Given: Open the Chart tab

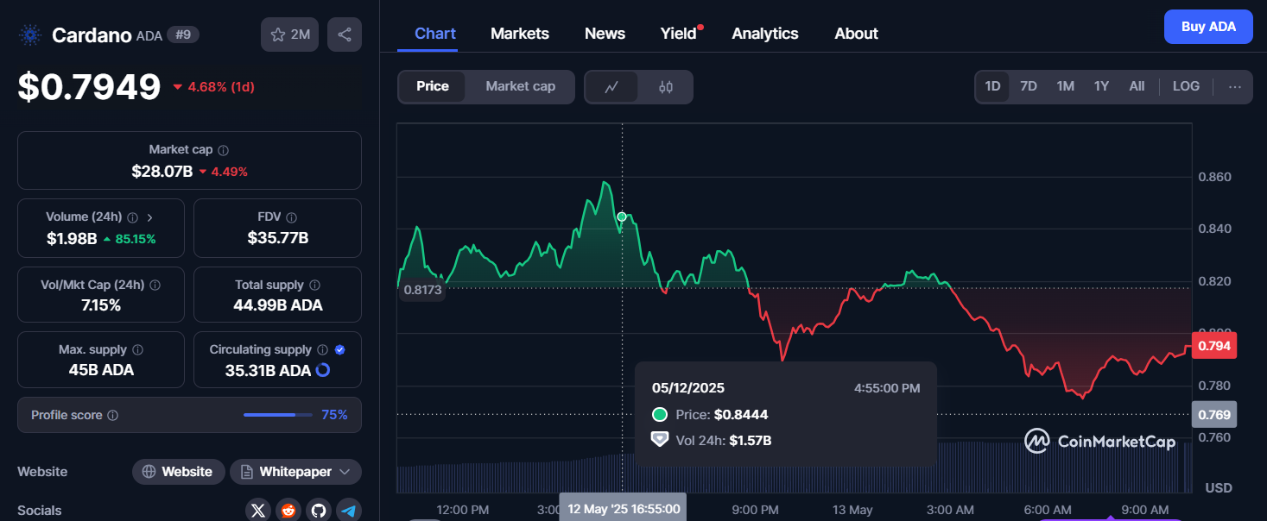Looking at the screenshot, I should [435, 34].
